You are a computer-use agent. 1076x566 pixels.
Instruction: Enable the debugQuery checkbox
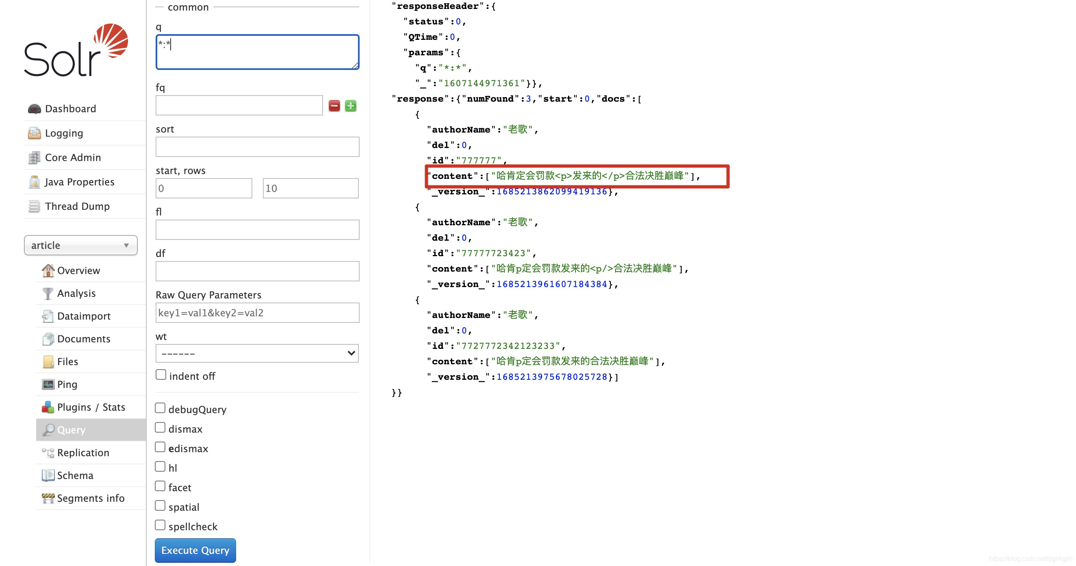point(160,408)
